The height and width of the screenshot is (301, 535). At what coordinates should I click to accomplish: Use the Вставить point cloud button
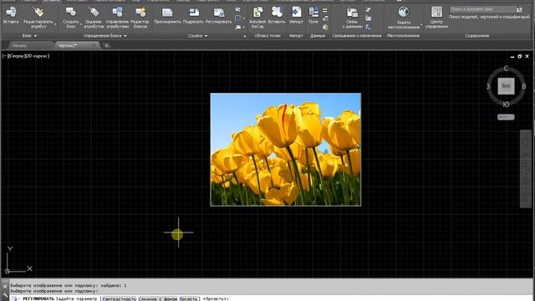(277, 15)
